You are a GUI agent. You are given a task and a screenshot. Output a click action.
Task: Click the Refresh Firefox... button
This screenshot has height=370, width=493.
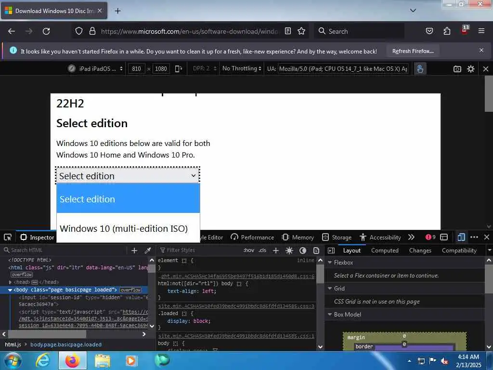coord(413,51)
